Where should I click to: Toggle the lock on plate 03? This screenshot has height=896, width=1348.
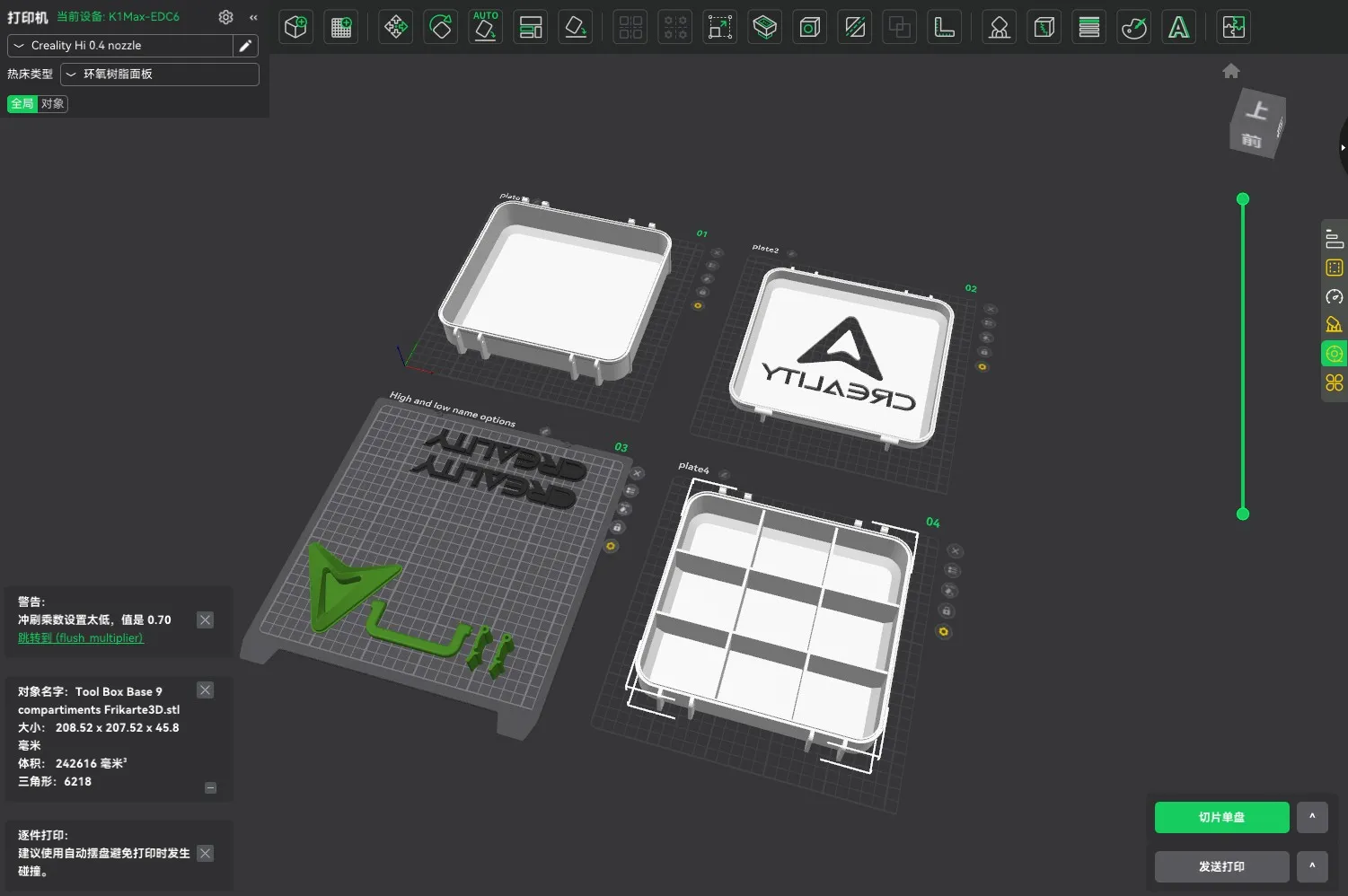[617, 527]
